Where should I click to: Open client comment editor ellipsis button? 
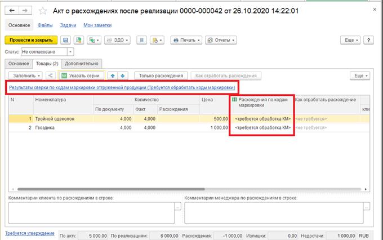(177, 206)
